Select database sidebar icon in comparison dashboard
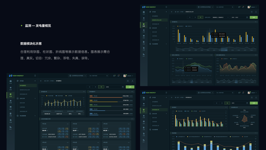Screen dimensions: 266x150 [x=144, y=36]
